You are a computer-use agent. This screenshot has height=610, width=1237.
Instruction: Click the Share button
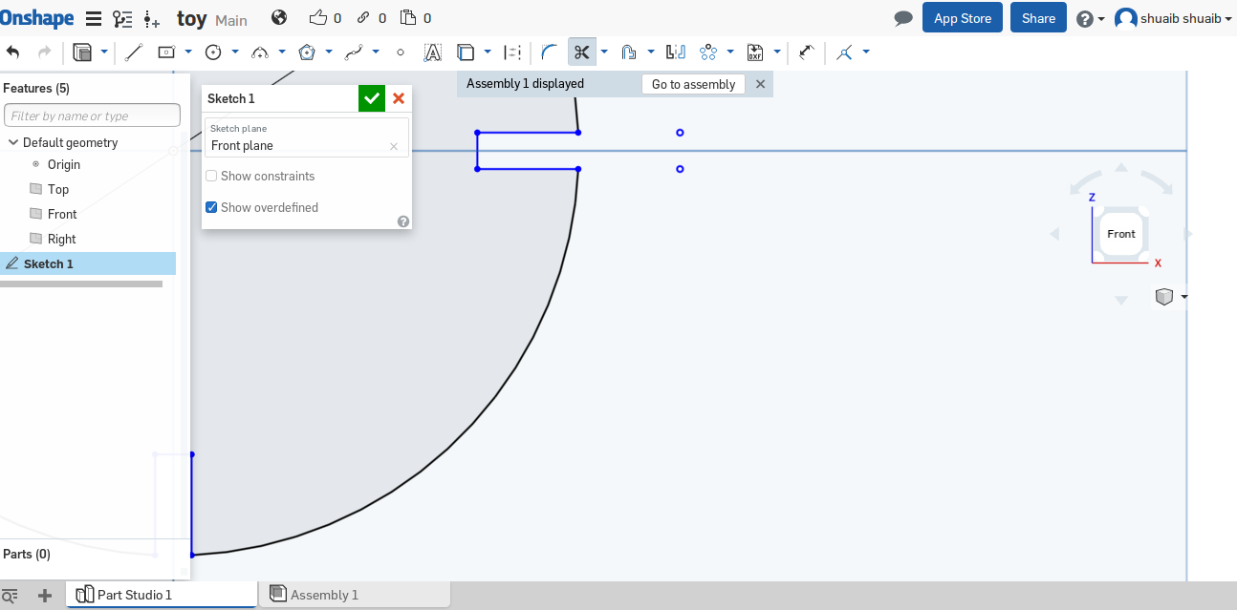1038,18
